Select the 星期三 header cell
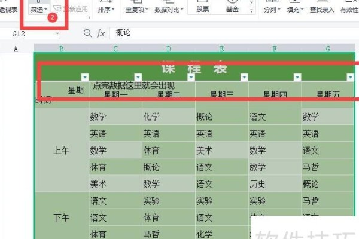The image size is (359, 239). click(x=221, y=94)
